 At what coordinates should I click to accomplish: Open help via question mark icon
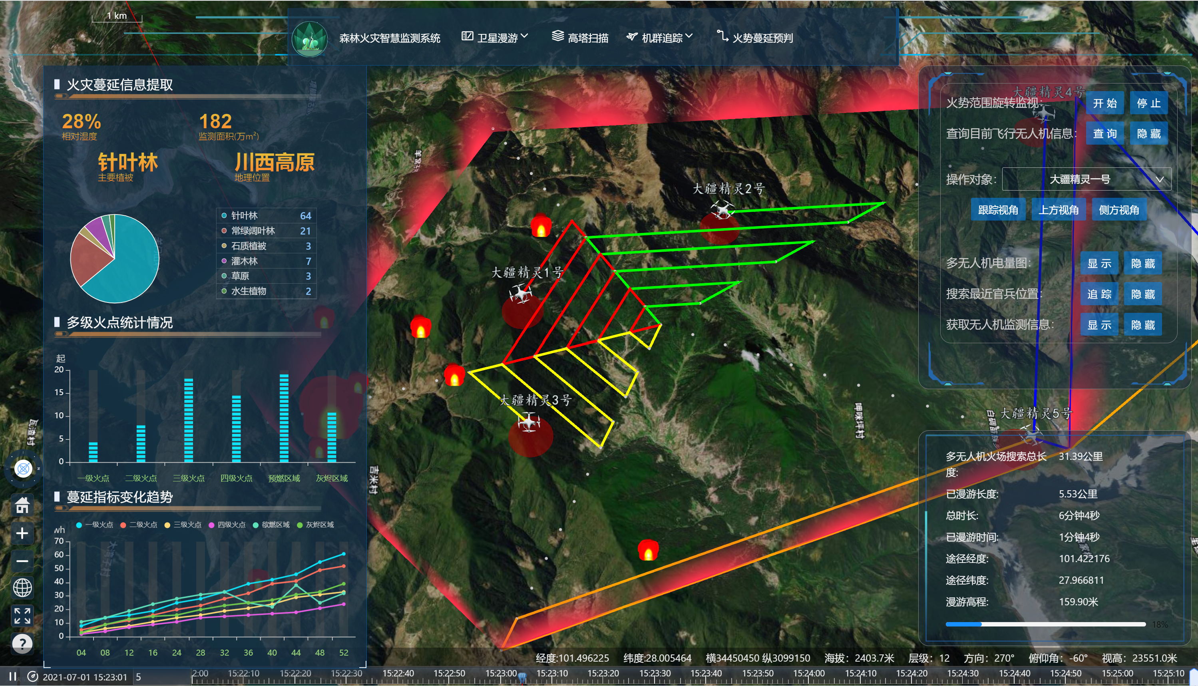[22, 643]
